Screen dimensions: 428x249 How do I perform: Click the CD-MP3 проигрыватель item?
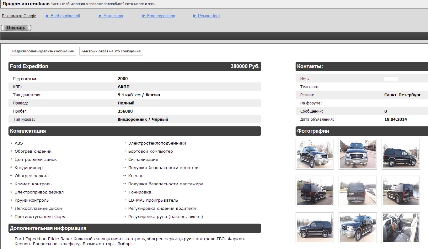153,200
